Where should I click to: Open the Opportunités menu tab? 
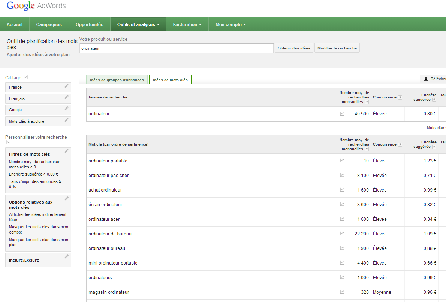[90, 25]
